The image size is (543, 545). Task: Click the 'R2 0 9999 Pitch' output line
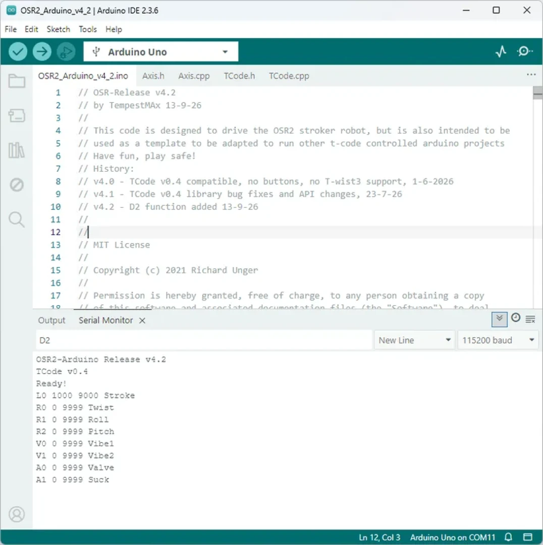75,431
